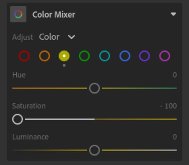The image size is (189, 165).
Task: Click the Saturation slider handle
Action: (18, 119)
